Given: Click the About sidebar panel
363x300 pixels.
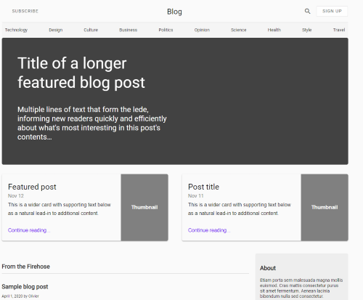Looking at the screenshot, I should [x=302, y=277].
